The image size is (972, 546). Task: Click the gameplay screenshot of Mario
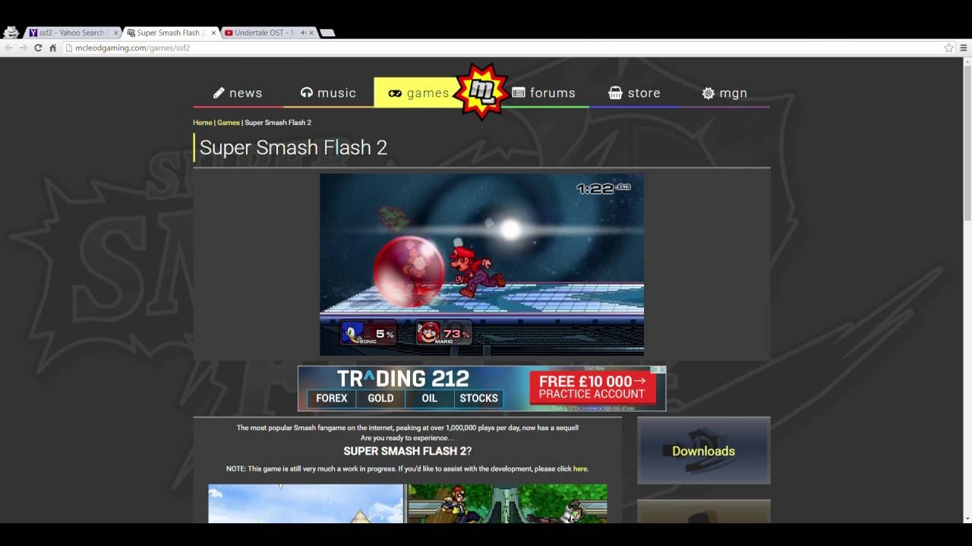[x=481, y=265]
